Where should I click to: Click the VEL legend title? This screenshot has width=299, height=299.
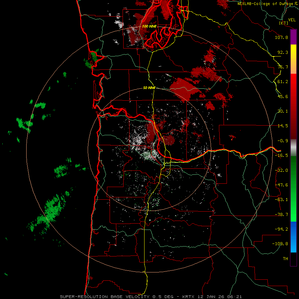point(292,20)
